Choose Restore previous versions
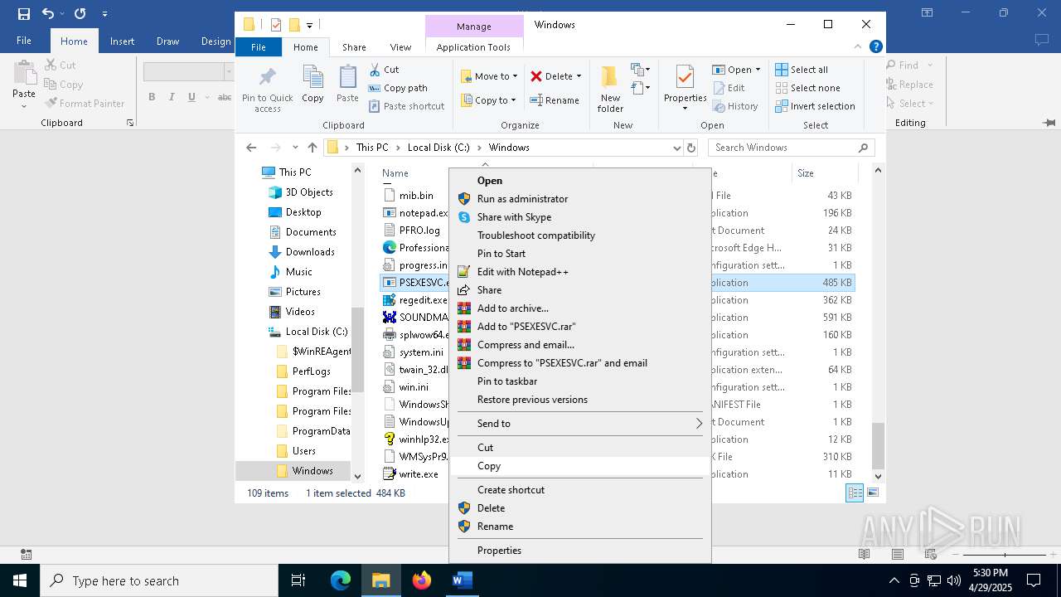Image resolution: width=1061 pixels, height=597 pixels. (580, 400)
